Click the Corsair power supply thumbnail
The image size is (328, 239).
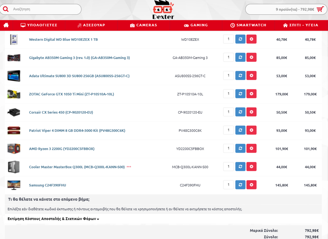[x=14, y=112]
